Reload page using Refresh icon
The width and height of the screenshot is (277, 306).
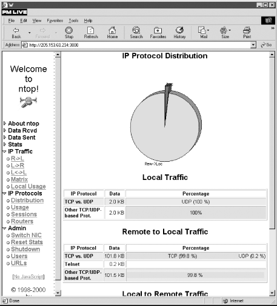pyautogui.click(x=90, y=30)
